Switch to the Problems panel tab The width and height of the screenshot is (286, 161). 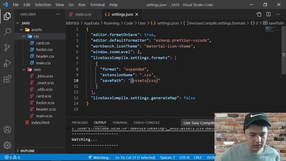tap(80, 123)
